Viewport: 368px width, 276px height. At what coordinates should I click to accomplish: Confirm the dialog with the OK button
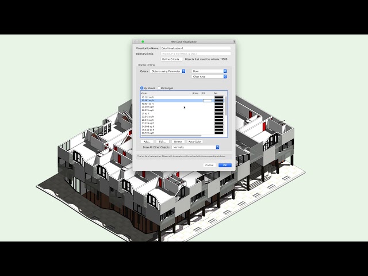click(x=225, y=165)
